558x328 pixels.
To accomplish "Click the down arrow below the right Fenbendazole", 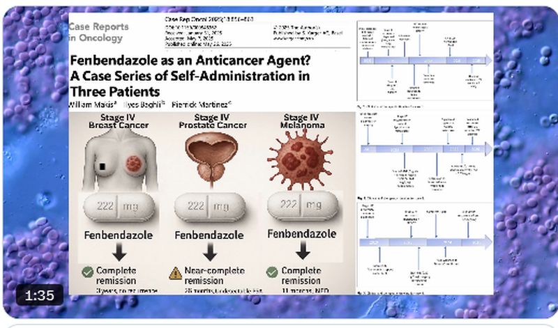I will (303, 249).
